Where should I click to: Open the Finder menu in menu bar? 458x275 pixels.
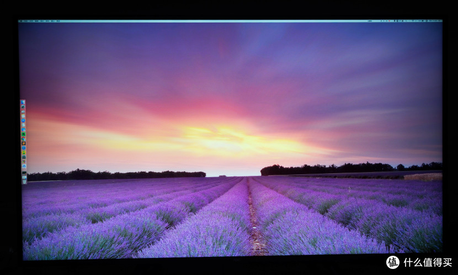(x=25, y=21)
